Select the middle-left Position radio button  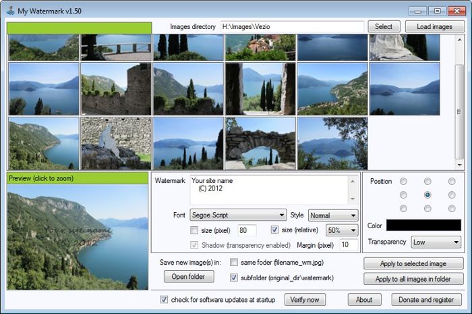pos(403,195)
